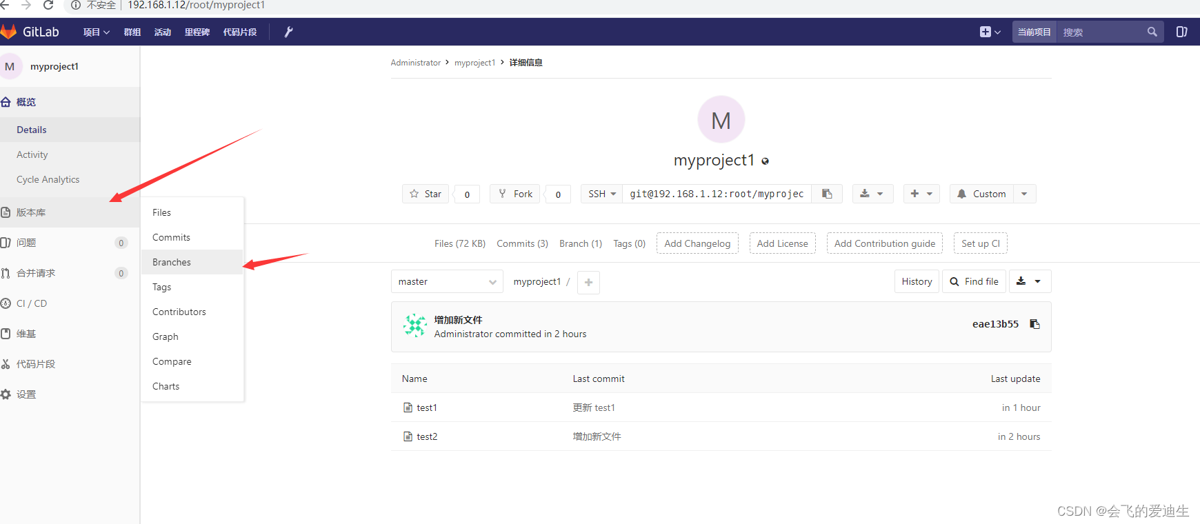Open Cycle Analytics in sidebar
1200x524 pixels.
point(70,179)
